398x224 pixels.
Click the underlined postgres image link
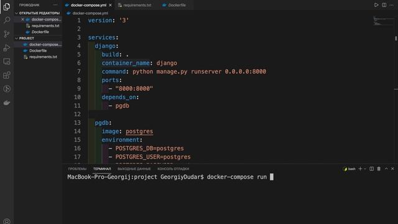[x=139, y=131]
